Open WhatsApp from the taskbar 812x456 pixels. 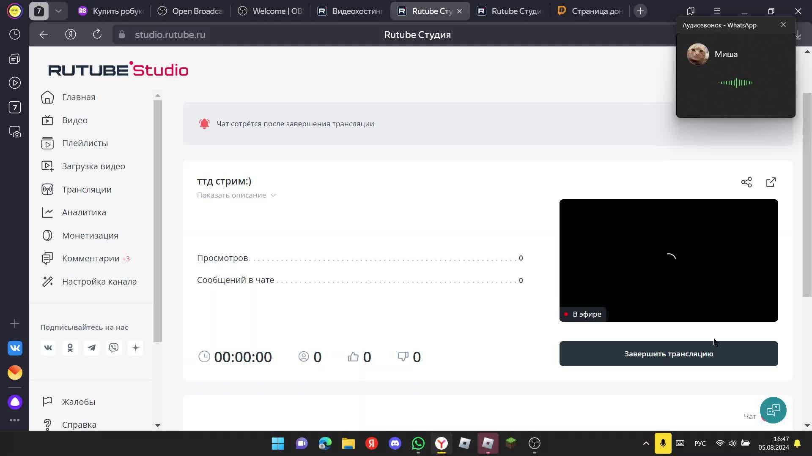tap(418, 443)
